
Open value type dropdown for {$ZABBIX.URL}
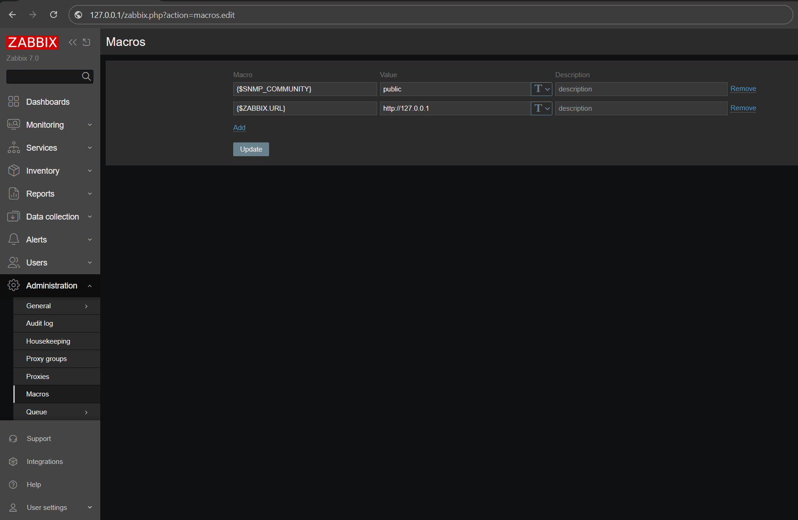(541, 108)
